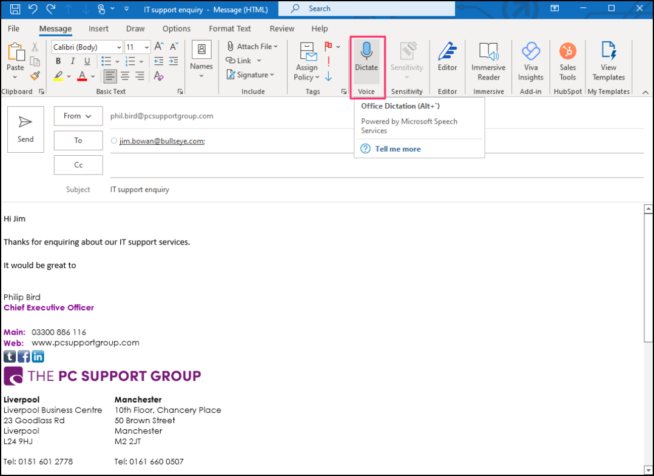The image size is (654, 476).
Task: Open the www.pcsupportgroup.com link
Action: [x=86, y=343]
